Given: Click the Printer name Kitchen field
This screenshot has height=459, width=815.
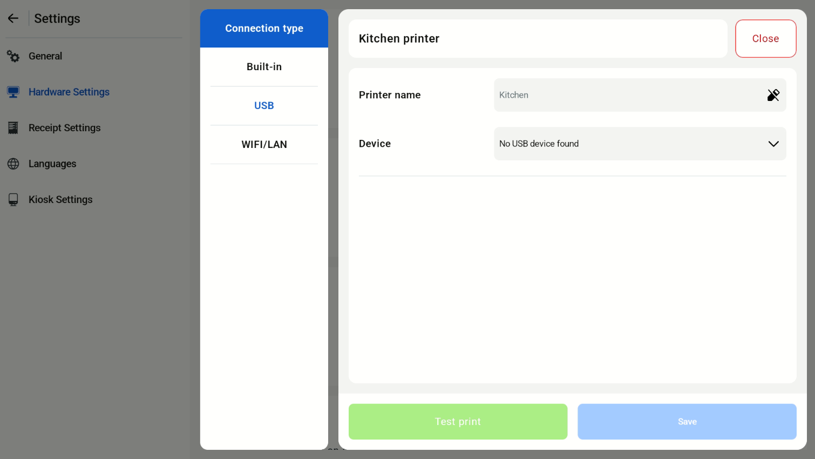Looking at the screenshot, I should pos(640,95).
